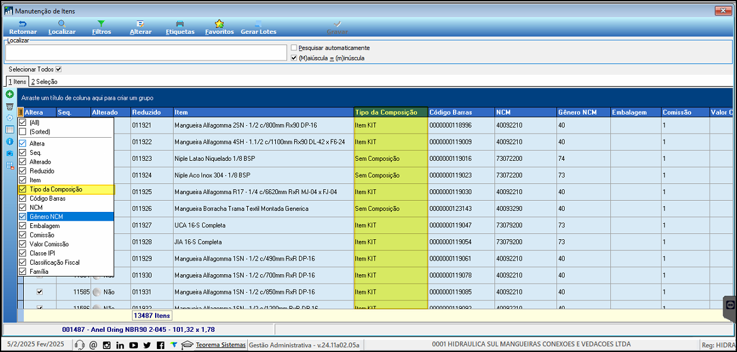Uncheck the Gênero NCM column checkbox

point(23,217)
